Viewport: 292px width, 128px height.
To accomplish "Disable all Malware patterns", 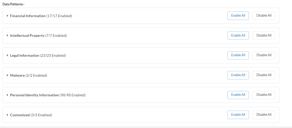I will (264, 75).
